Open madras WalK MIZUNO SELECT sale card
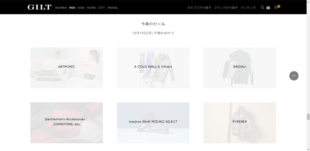This screenshot has width=310, height=151. coord(153,123)
